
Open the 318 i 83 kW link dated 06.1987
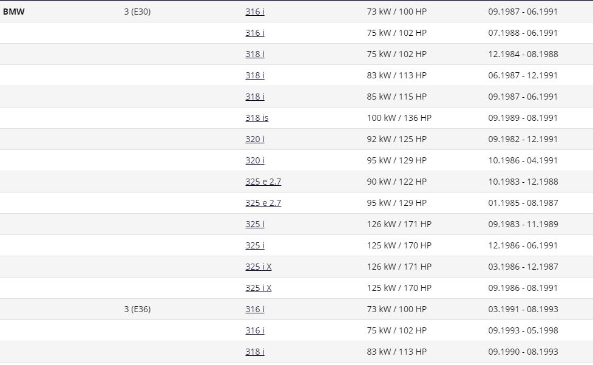[x=254, y=75]
